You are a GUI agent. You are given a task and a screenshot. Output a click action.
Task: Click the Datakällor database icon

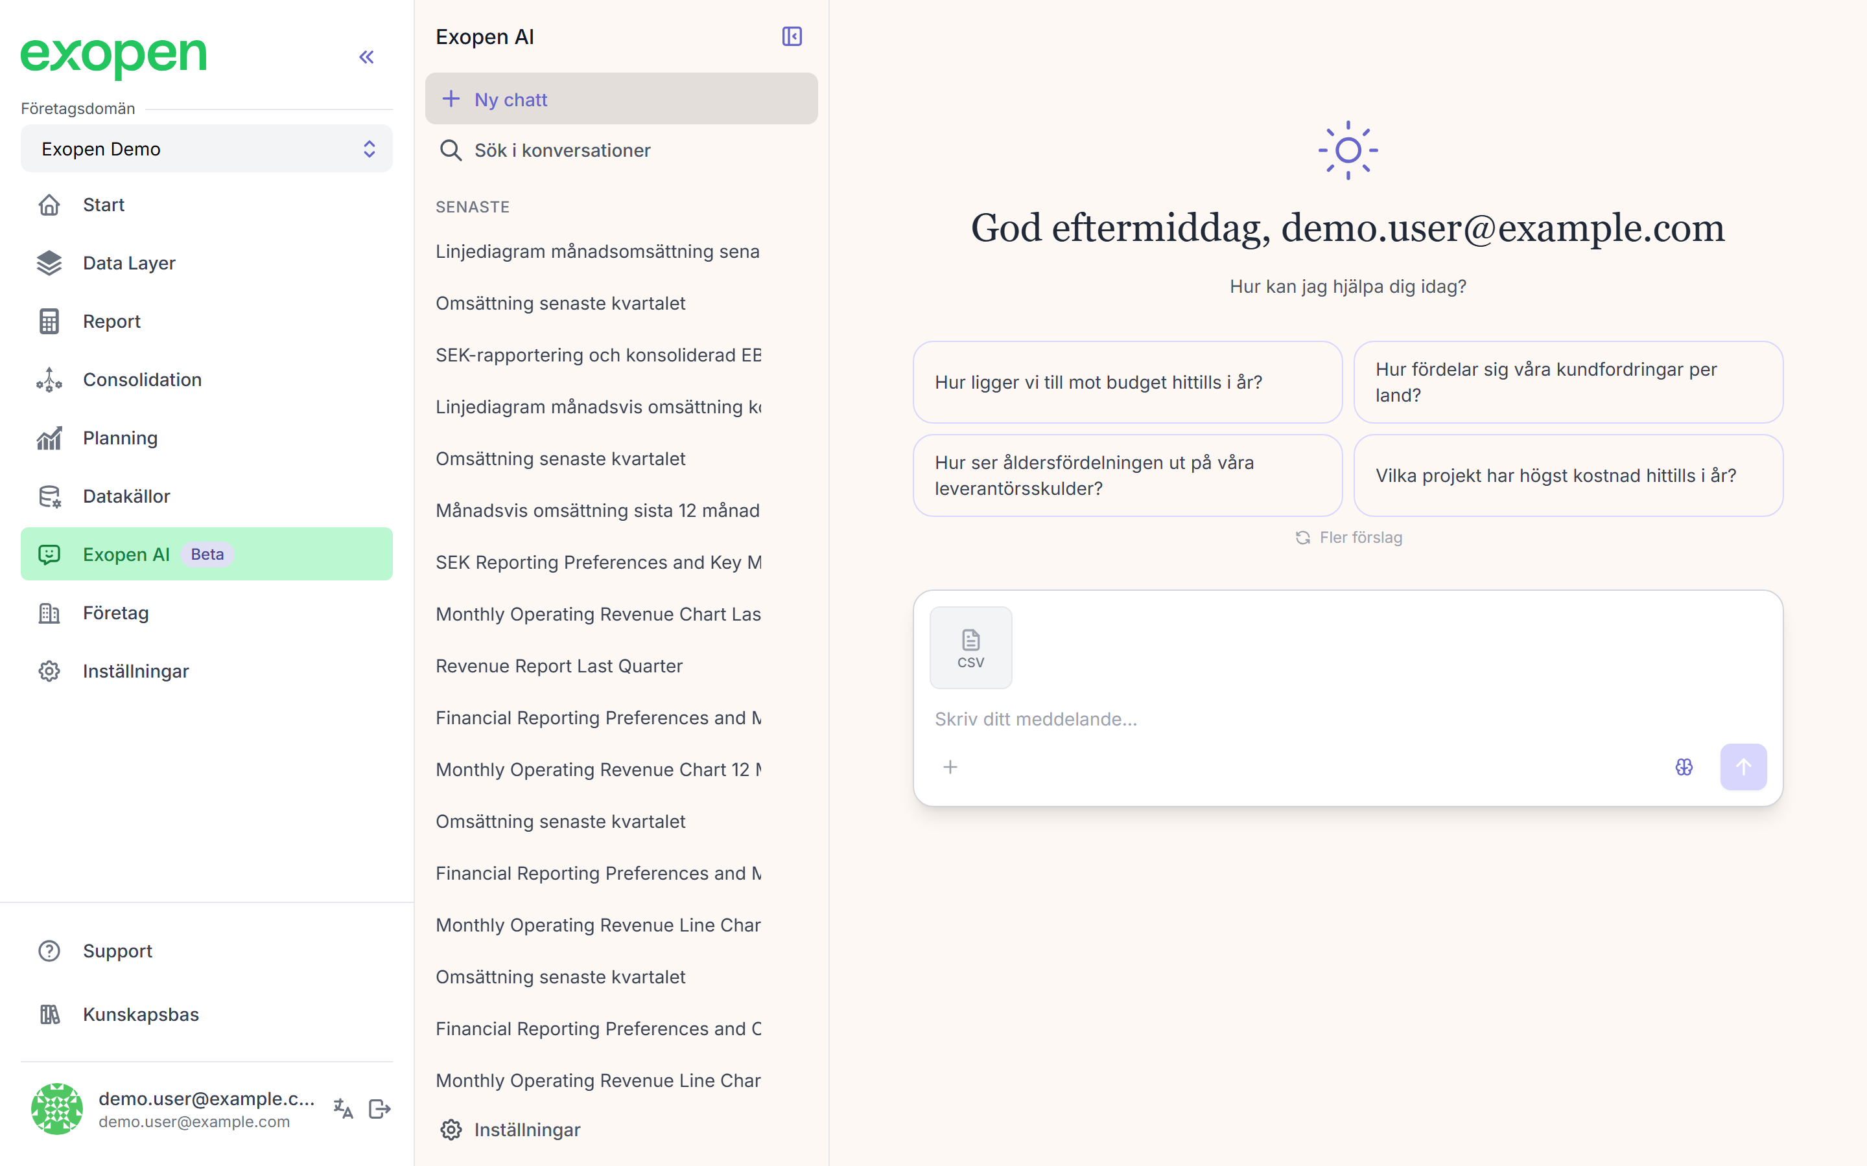(x=49, y=497)
